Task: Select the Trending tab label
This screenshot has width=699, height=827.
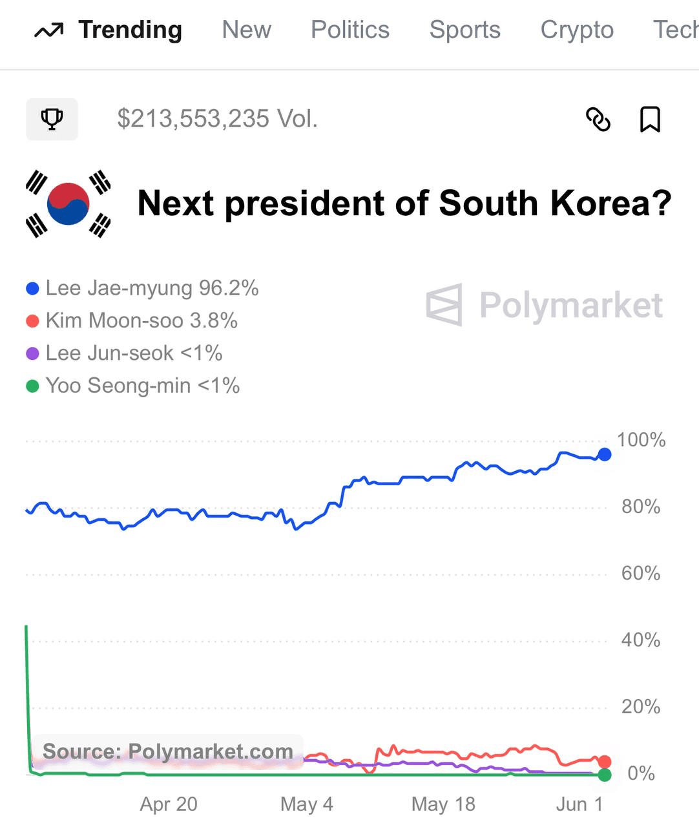Action: click(130, 30)
